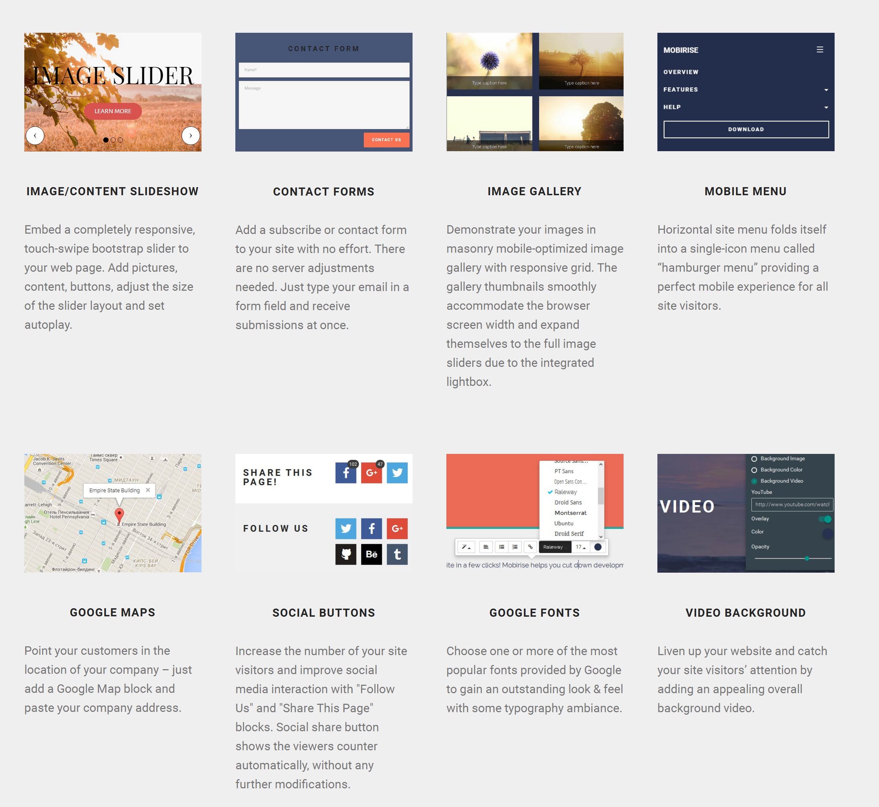This screenshot has height=807, width=879.
Task: Click the hamburger menu icon in Mobirise
Action: pos(820,50)
